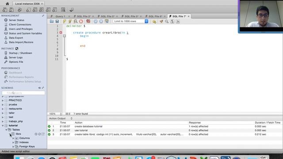Image resolution: width=283 pixels, height=159 pixels.
Task: Expand the prueba schema
Action: point(3,105)
